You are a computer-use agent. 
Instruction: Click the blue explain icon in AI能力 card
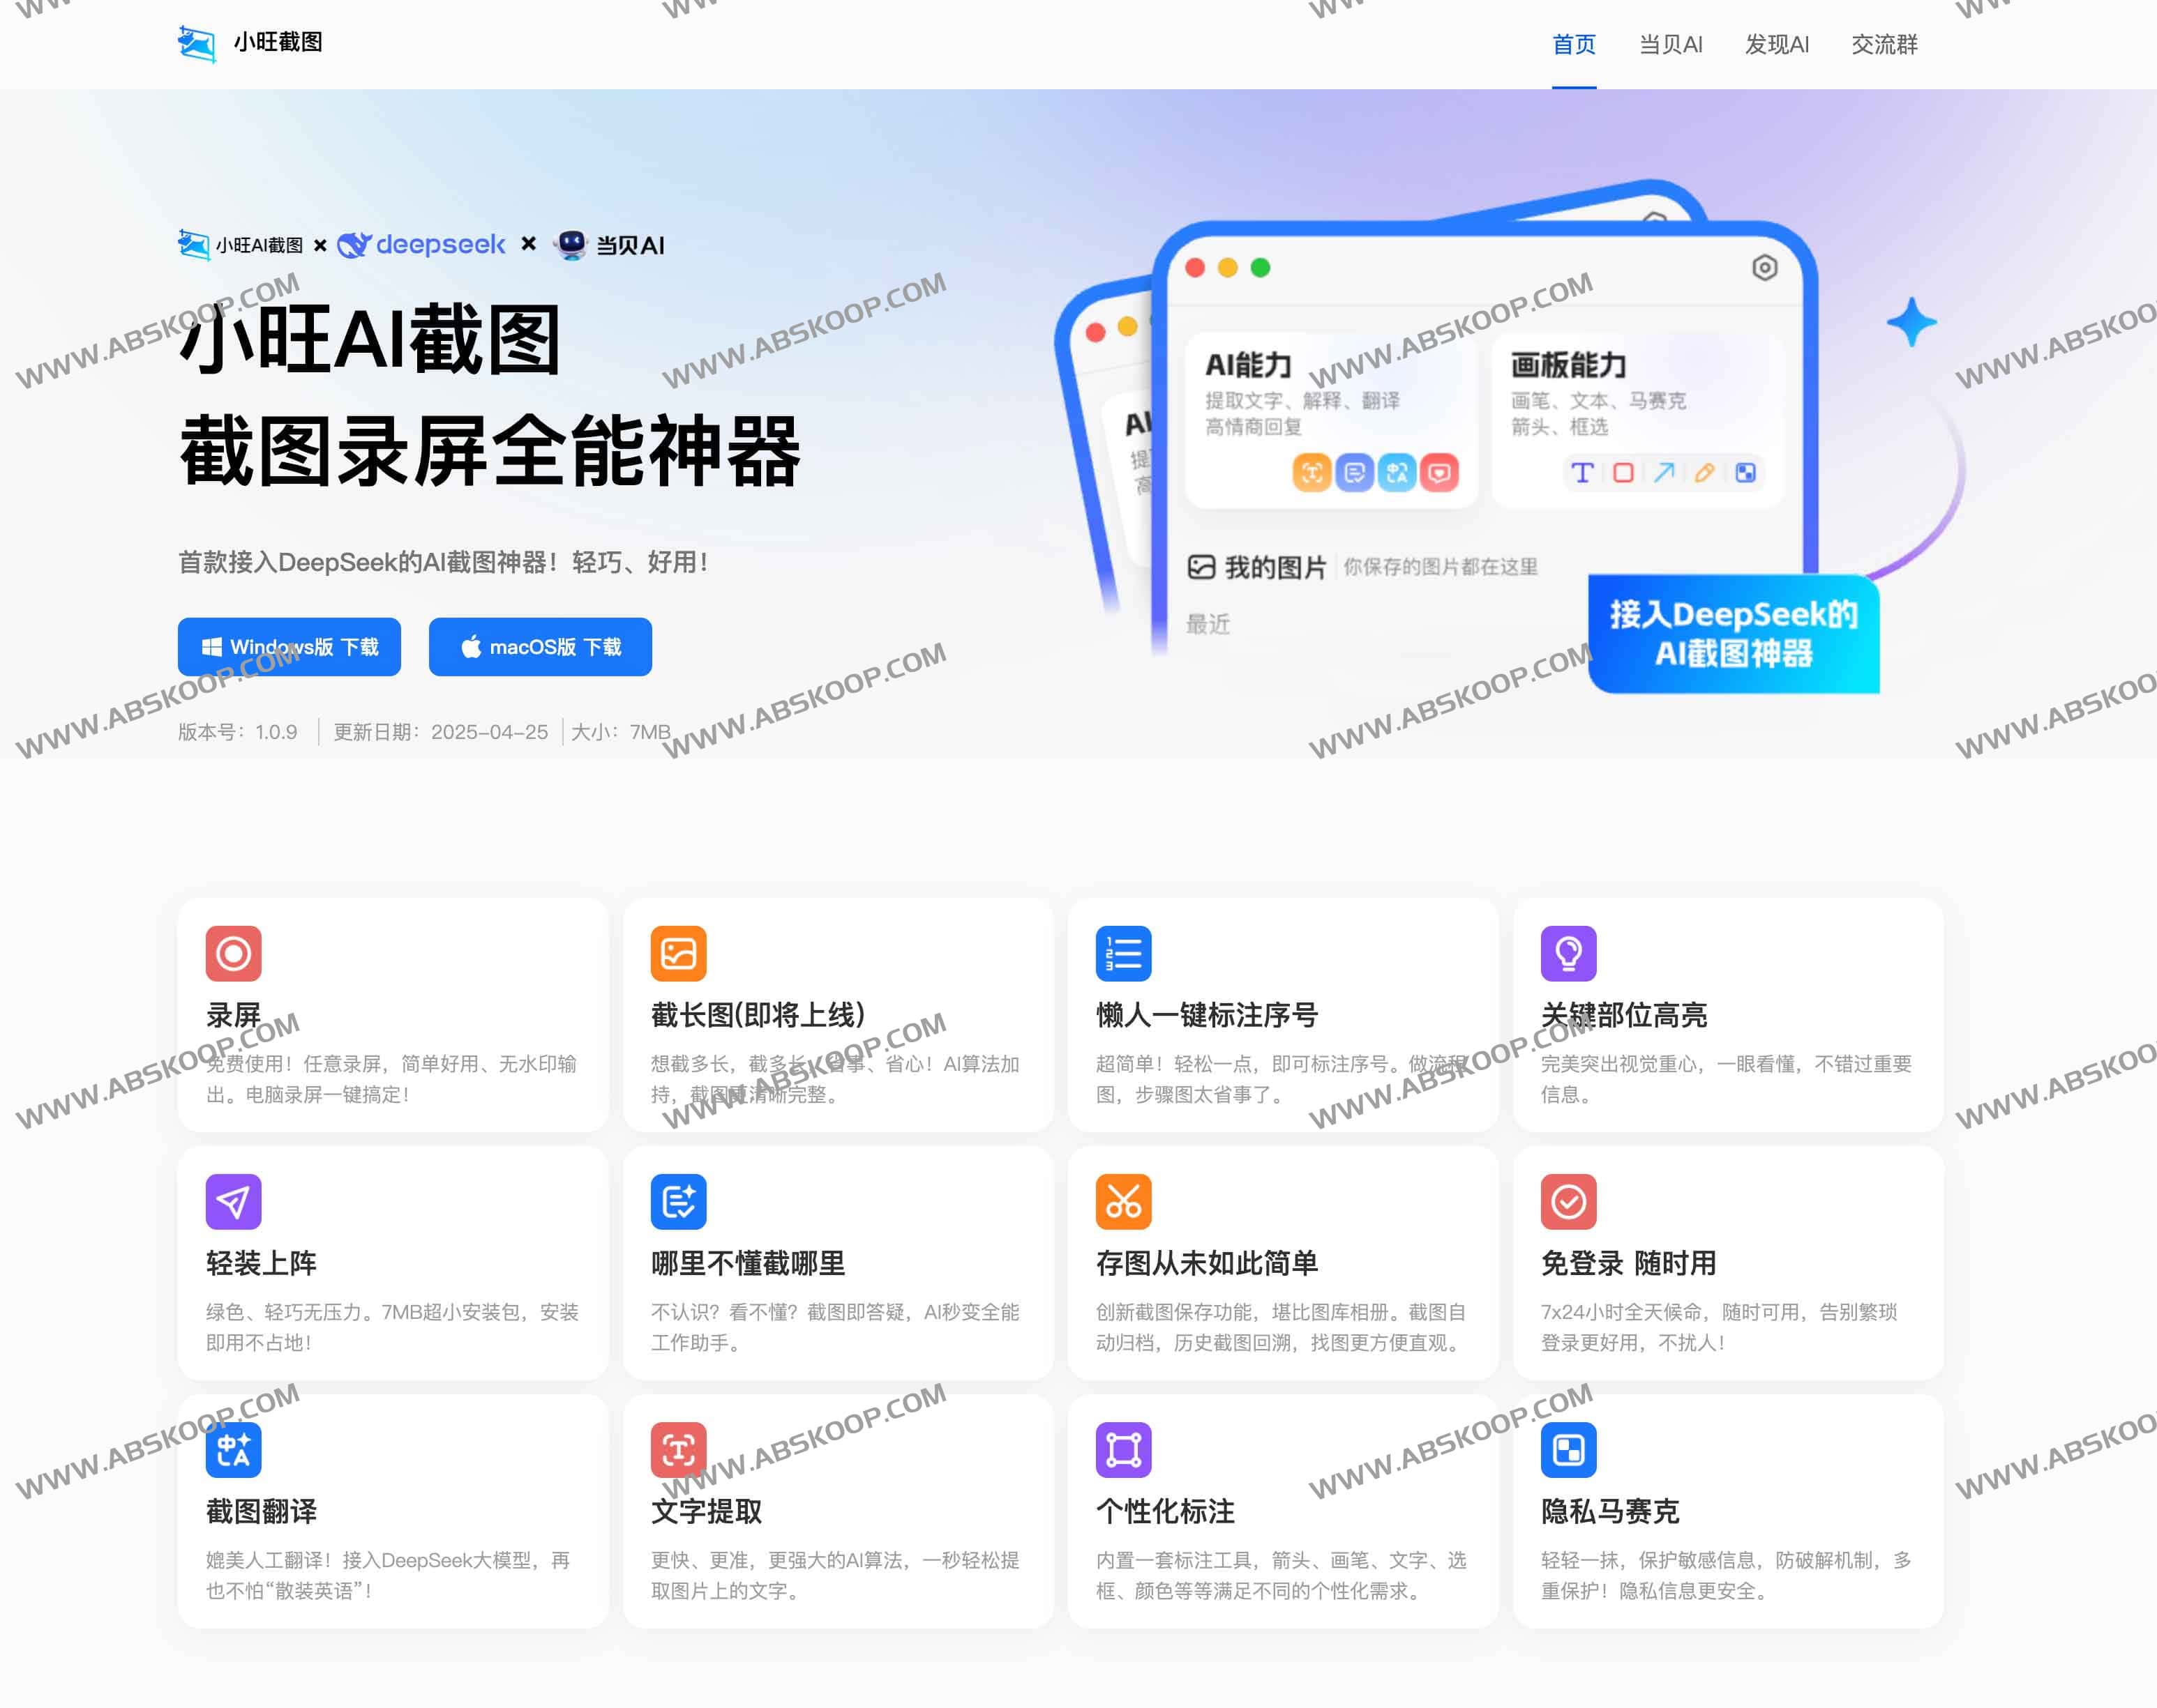pos(1355,472)
